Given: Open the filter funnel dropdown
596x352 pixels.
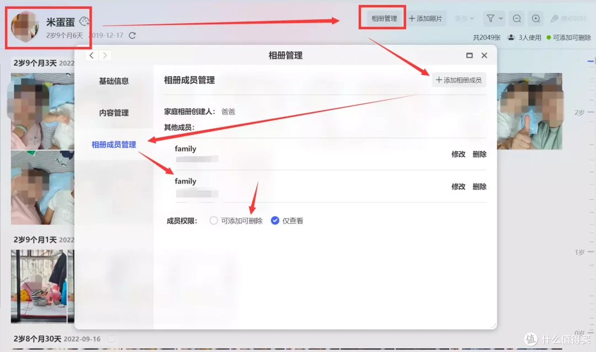Looking at the screenshot, I should click(494, 18).
